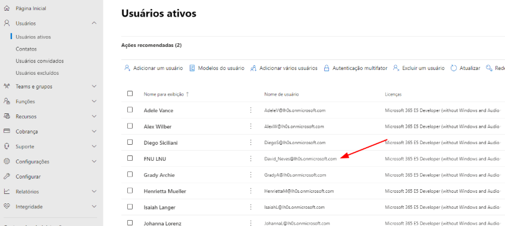Image resolution: width=505 pixels, height=226 pixels.
Task: Click the Recursos icon in sidebar
Action: coord(7,116)
